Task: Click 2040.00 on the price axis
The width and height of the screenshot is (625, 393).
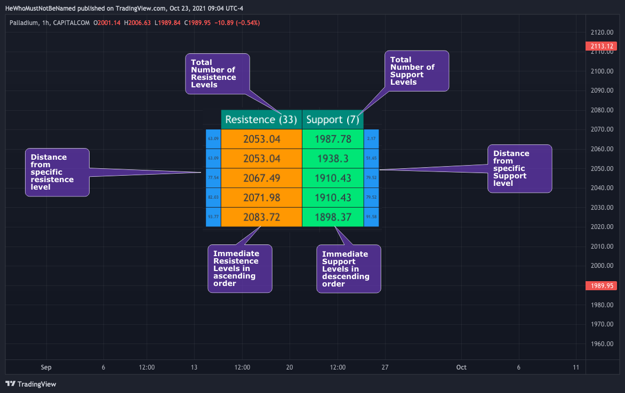Action: click(x=602, y=187)
